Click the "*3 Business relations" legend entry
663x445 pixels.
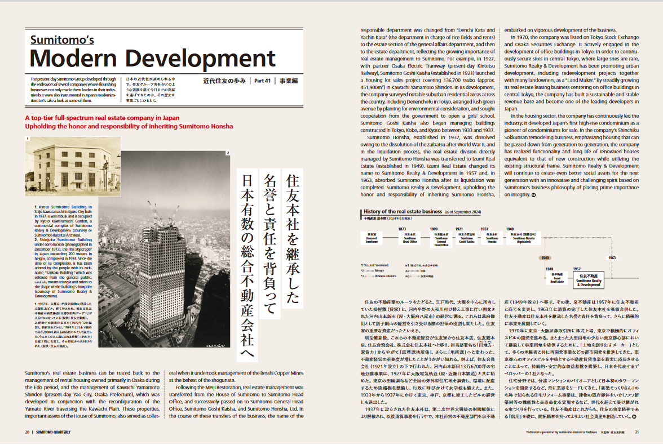(x=378, y=276)
